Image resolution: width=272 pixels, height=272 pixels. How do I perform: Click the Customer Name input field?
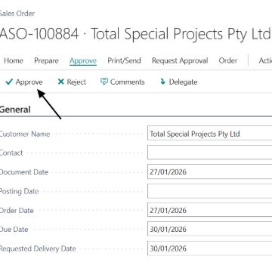(x=210, y=133)
